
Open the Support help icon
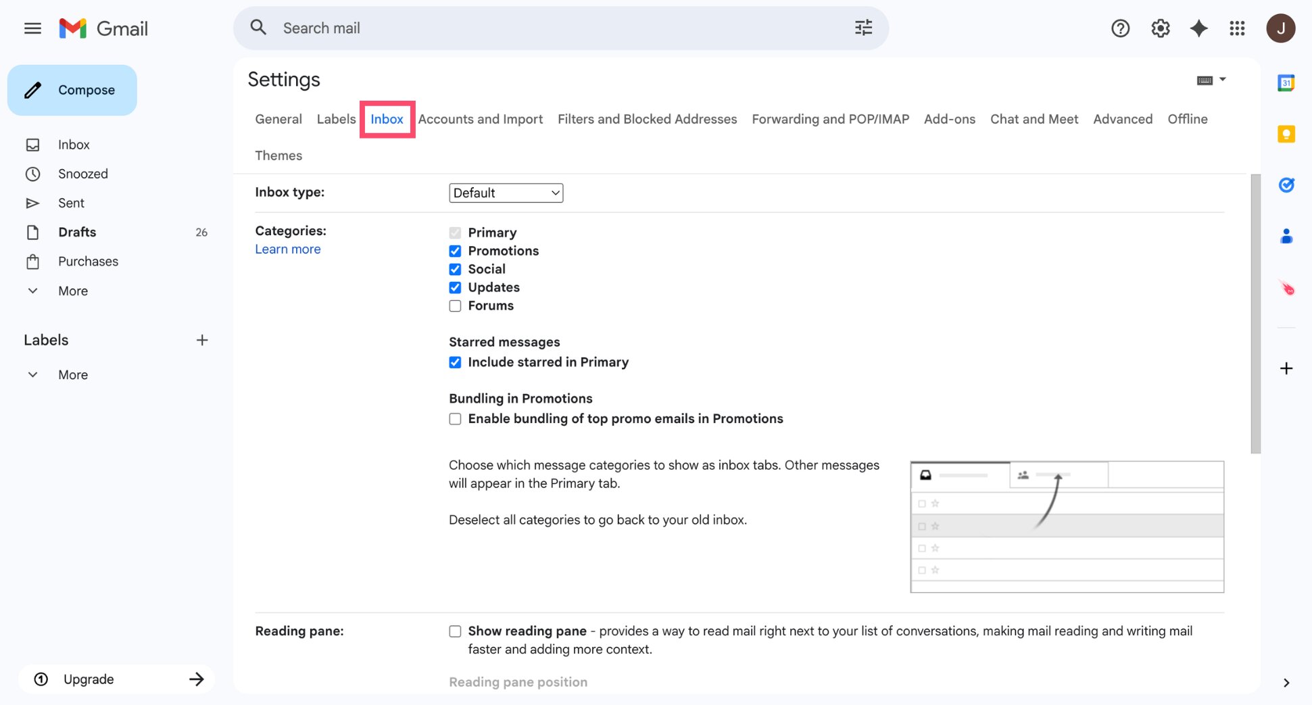(x=1120, y=28)
